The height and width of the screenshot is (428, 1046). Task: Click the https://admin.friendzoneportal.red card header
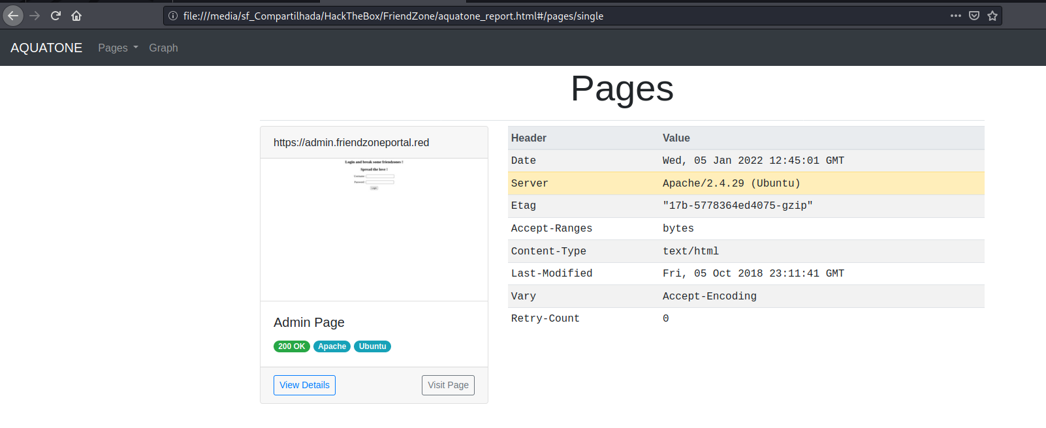[x=374, y=142]
